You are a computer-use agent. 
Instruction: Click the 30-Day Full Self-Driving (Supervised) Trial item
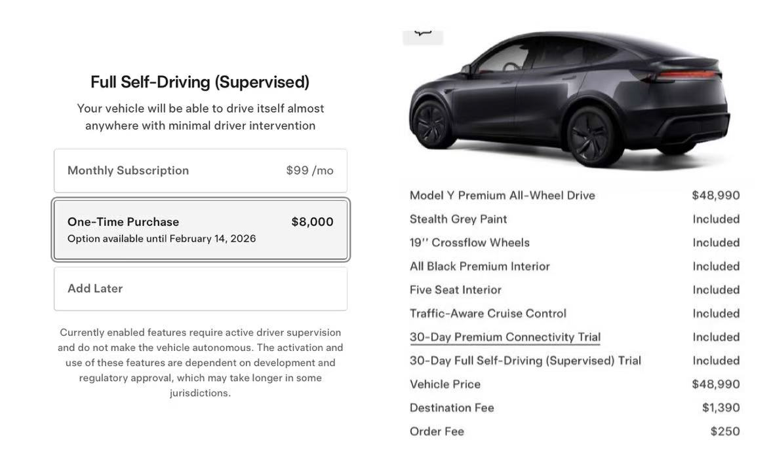coord(525,360)
